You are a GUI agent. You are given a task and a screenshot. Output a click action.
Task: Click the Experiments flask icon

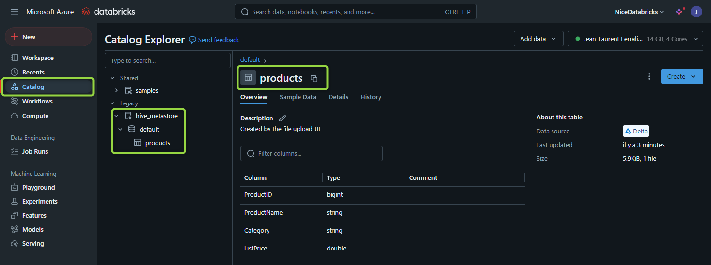(x=15, y=201)
